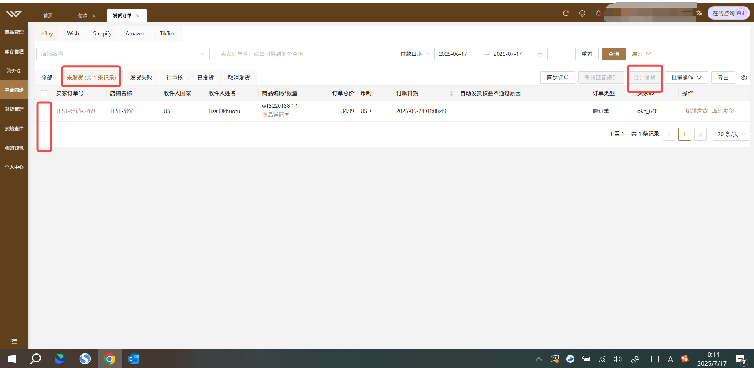Image resolution: width=754 pixels, height=368 pixels.
Task: Switch to the Wish platform tab
Action: click(73, 33)
